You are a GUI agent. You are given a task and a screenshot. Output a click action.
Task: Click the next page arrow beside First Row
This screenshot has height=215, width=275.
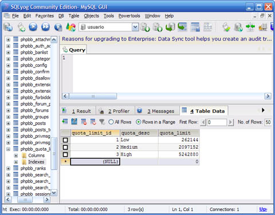[x=231, y=122]
